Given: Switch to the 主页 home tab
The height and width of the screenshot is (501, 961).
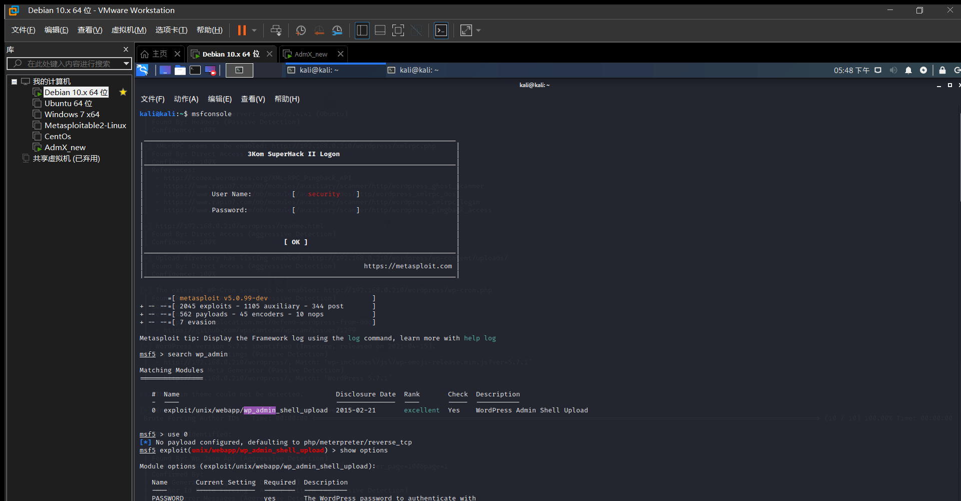Looking at the screenshot, I should point(154,54).
